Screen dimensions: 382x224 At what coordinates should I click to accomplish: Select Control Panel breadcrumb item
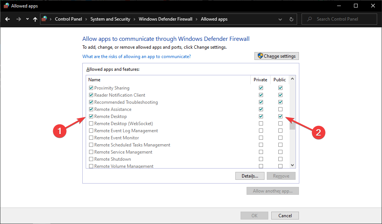[x=68, y=19]
